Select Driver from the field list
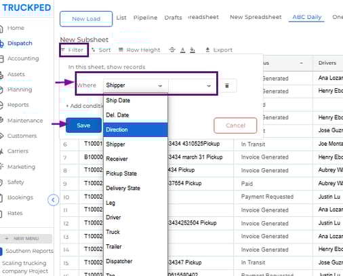Image resolution: width=343 pixels, height=276 pixels. (136, 218)
